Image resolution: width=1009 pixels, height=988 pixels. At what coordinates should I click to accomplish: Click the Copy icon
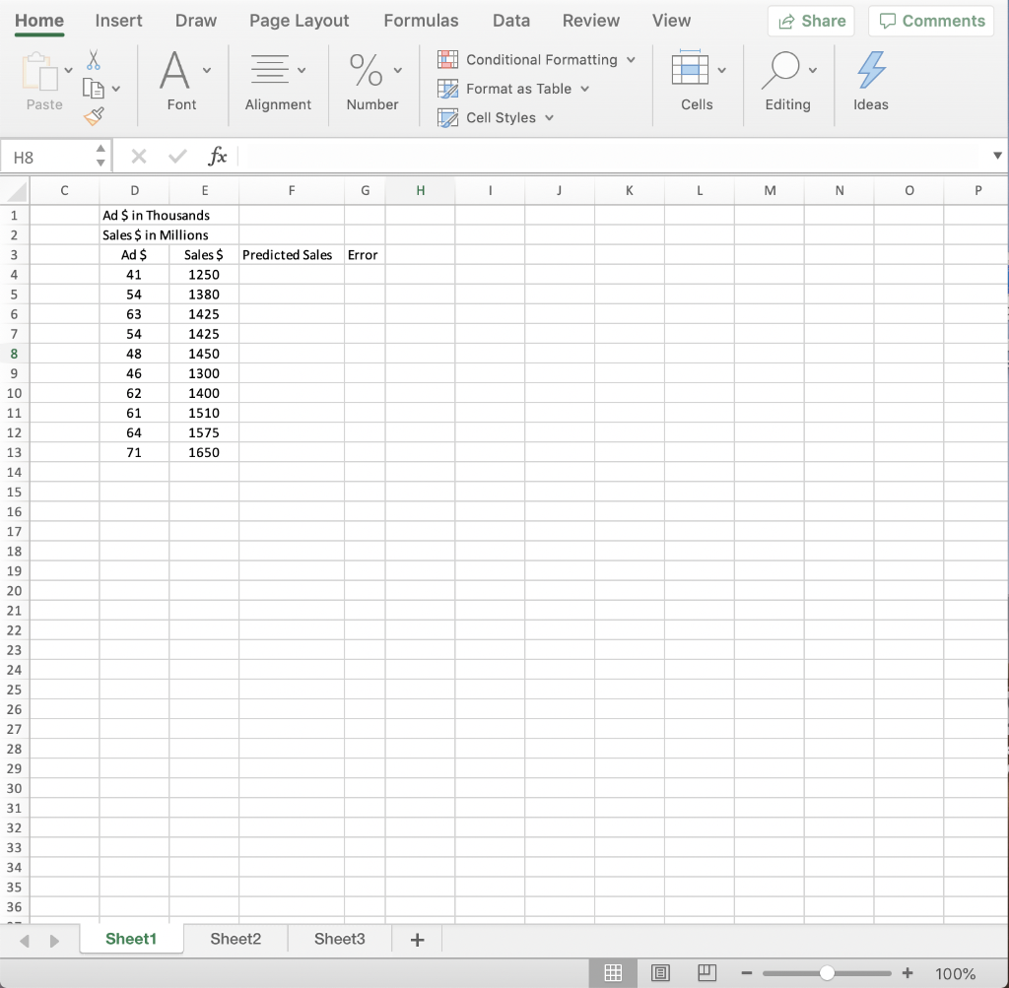[96, 87]
